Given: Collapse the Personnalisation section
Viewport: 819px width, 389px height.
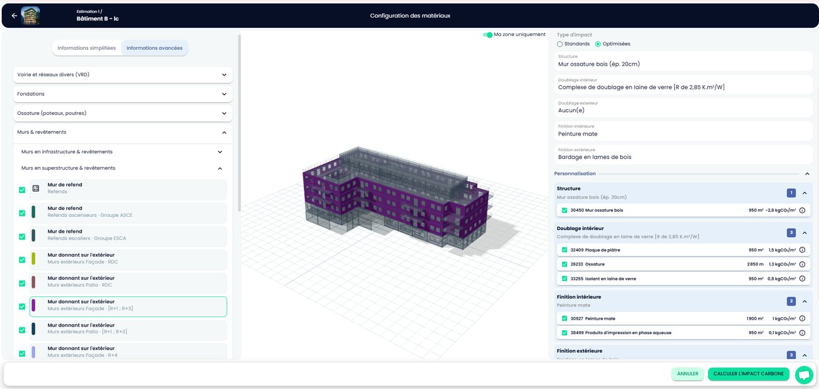Looking at the screenshot, I should (807, 173).
